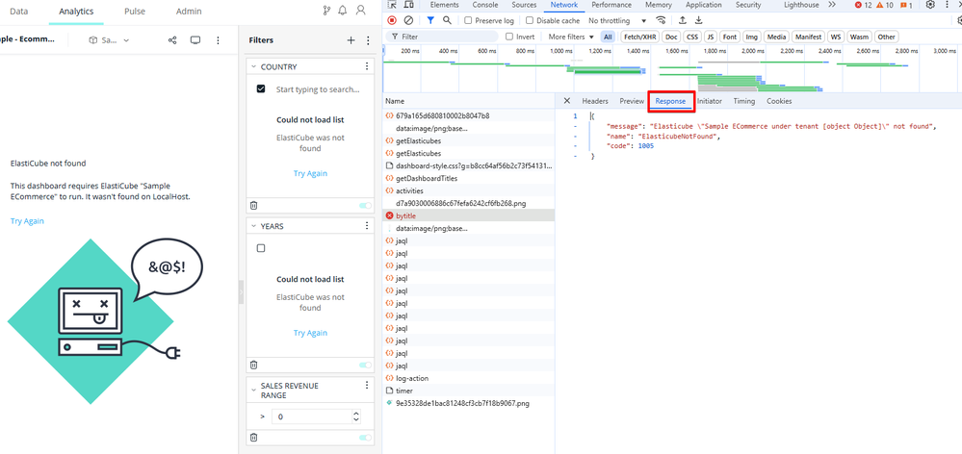The height and width of the screenshot is (454, 962).
Task: Expand the More filters dropdown
Action: pos(568,37)
